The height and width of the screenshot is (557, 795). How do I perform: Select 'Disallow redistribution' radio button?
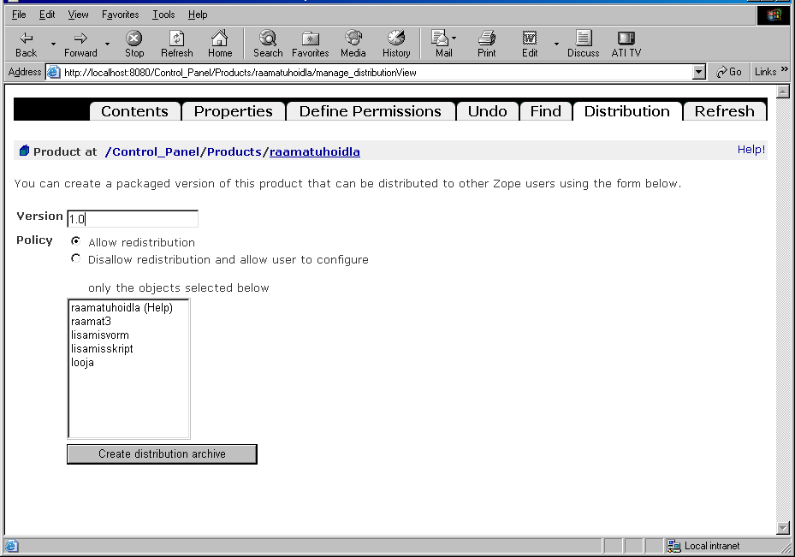pos(75,258)
